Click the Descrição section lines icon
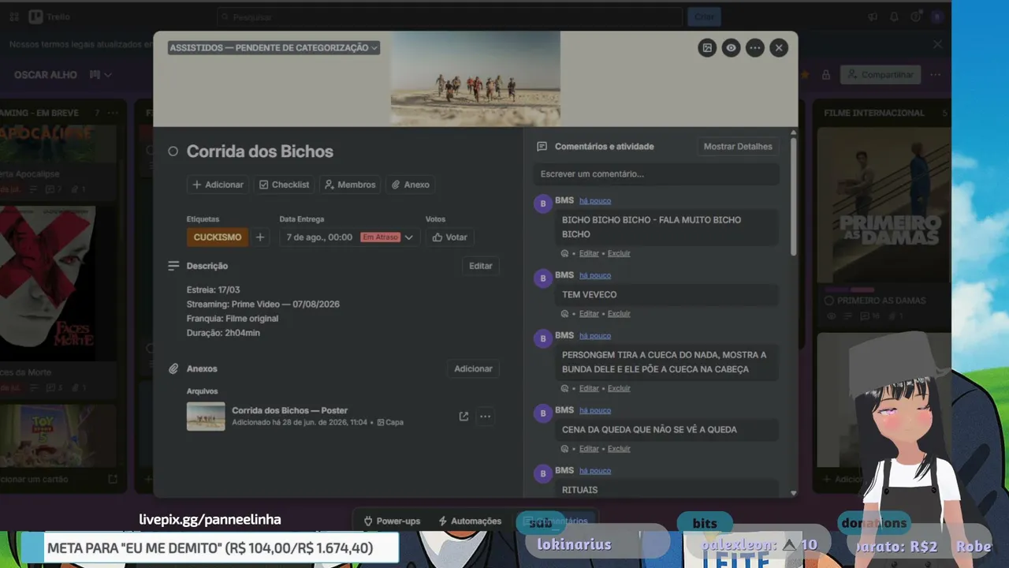The image size is (1009, 568). [173, 266]
